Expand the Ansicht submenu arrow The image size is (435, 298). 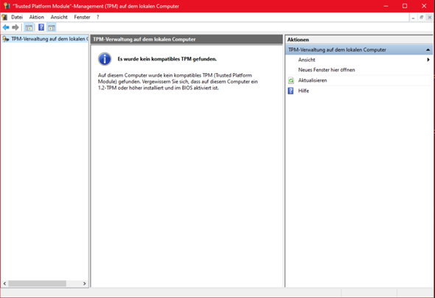point(428,60)
